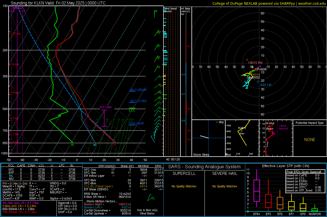
Task: Click the yellow EF1 box plot
Action: [x=291, y=203]
